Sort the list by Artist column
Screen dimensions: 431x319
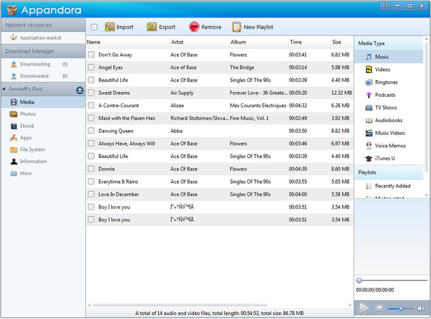[199, 42]
